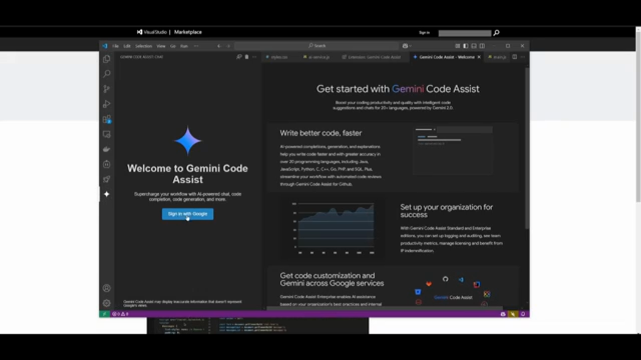Open the File menu

[x=116, y=46]
